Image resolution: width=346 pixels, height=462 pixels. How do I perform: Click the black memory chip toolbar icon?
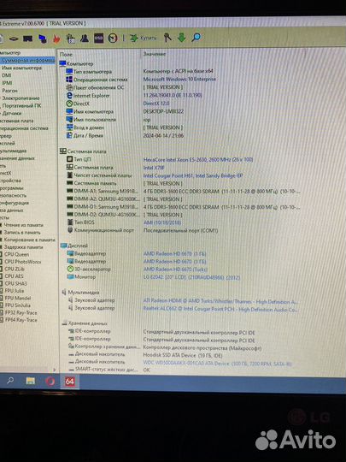28,38
